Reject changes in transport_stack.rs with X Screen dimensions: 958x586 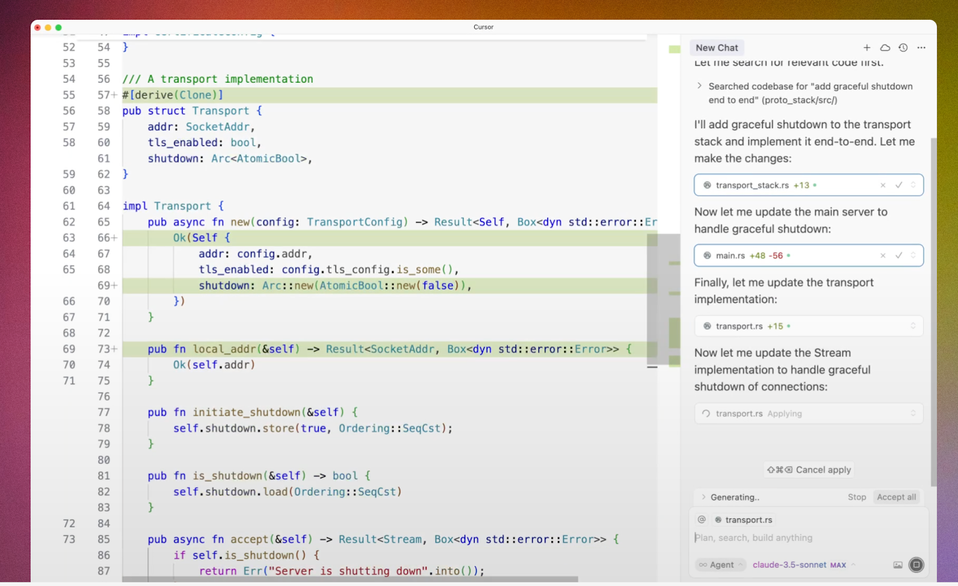(x=883, y=186)
